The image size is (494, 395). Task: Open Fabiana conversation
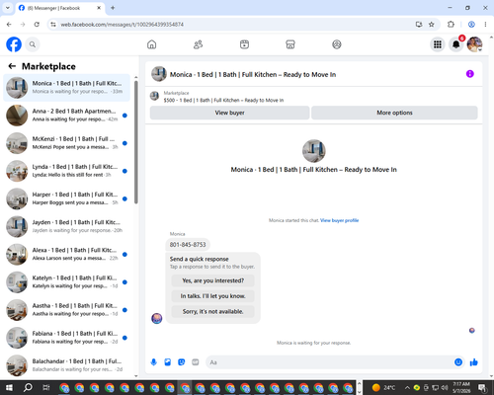tap(66, 338)
